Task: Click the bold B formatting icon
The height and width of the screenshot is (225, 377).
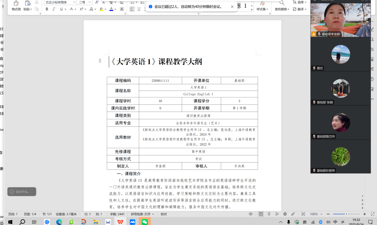Action: (47, 9)
